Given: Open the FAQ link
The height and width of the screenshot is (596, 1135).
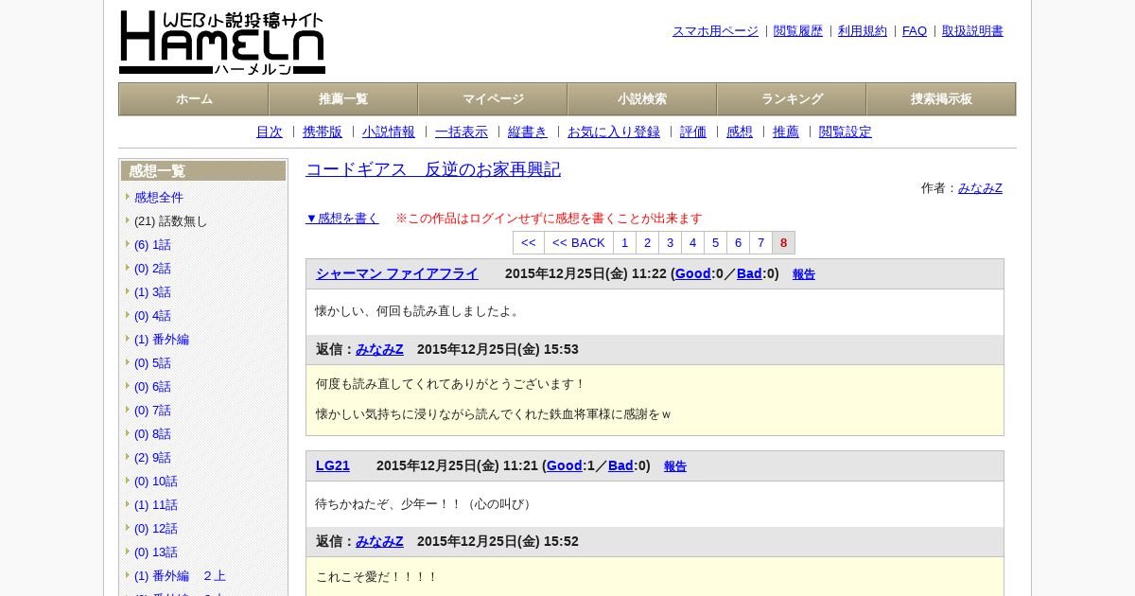Looking at the screenshot, I should coord(915,31).
